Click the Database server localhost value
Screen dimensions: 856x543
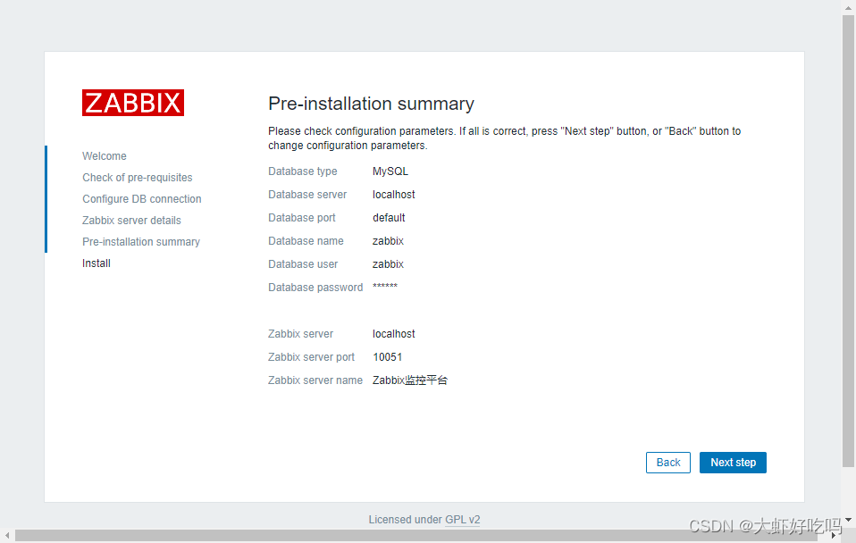coord(394,195)
